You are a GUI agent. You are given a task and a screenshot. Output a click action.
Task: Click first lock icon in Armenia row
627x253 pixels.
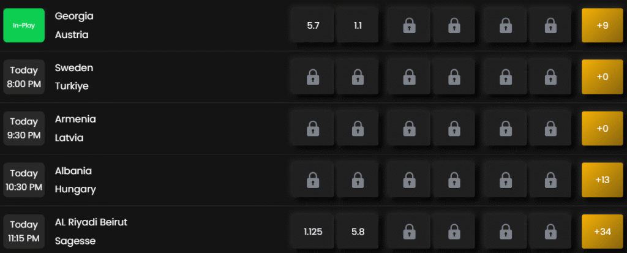pos(313,129)
